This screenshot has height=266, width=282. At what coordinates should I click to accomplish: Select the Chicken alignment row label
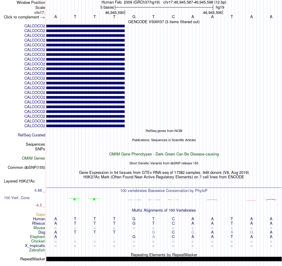pyautogui.click(x=38, y=241)
